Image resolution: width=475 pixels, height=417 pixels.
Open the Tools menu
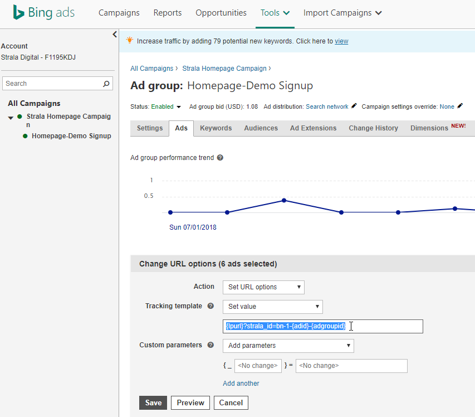pos(275,13)
